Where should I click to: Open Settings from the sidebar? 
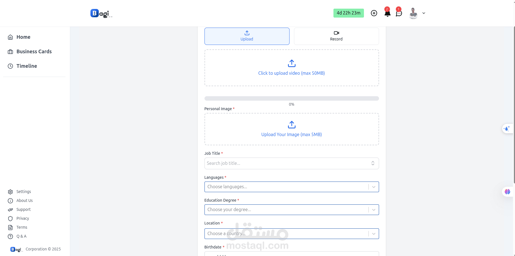click(23, 192)
